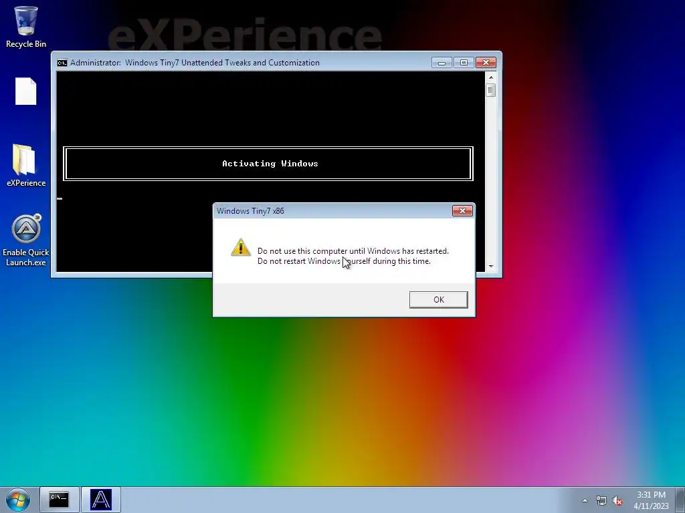Click the console scrollbar up arrow

(490, 77)
